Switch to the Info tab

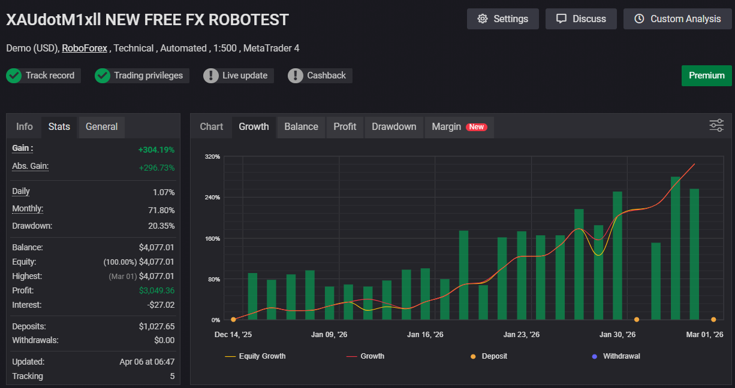[25, 127]
